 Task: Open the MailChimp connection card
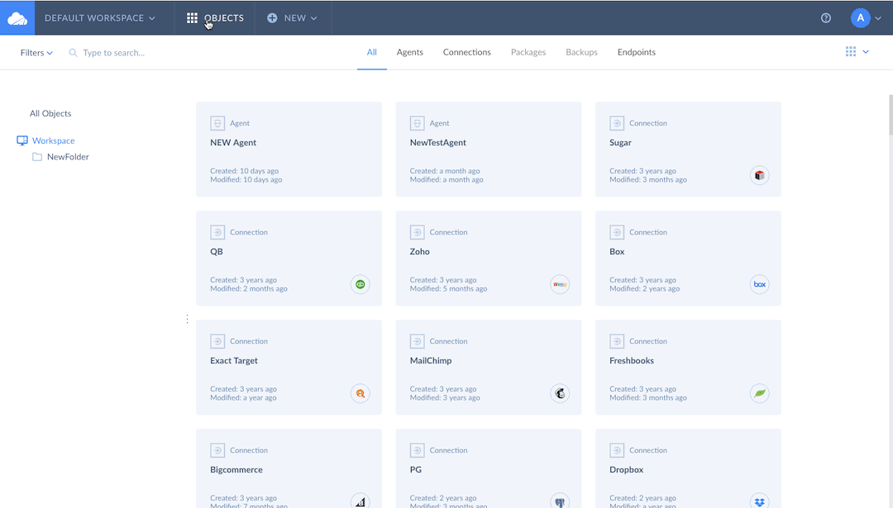coord(489,368)
